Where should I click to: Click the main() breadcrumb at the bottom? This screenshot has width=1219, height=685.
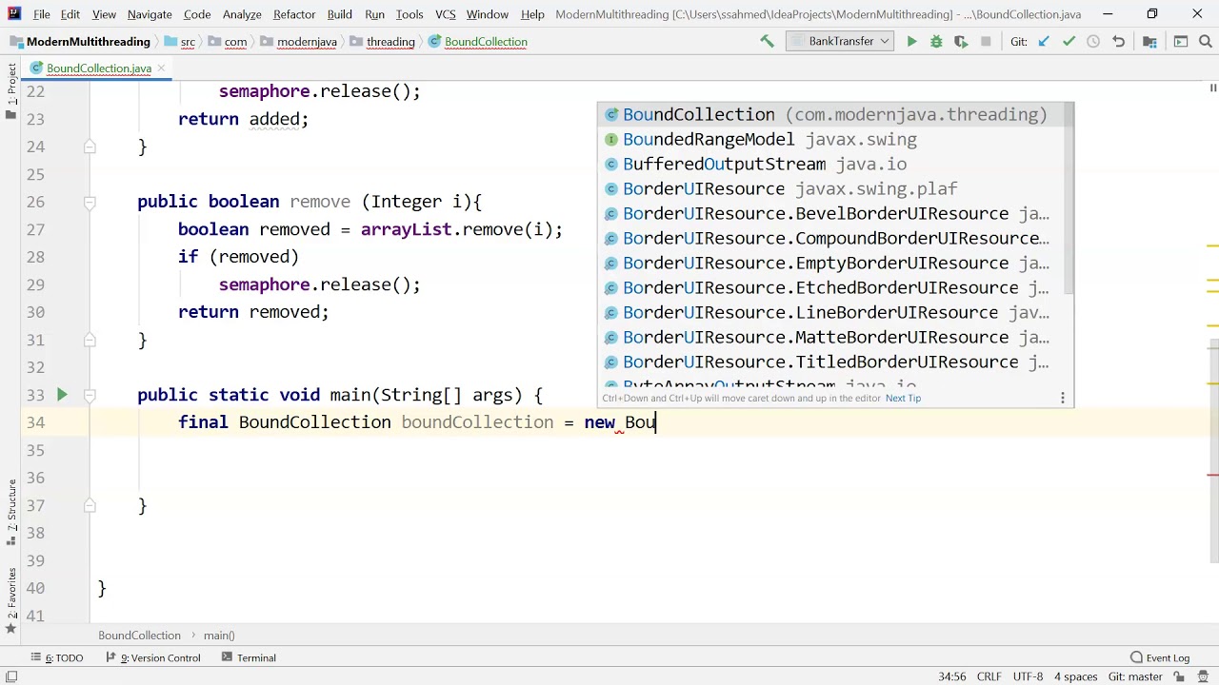pyautogui.click(x=219, y=636)
